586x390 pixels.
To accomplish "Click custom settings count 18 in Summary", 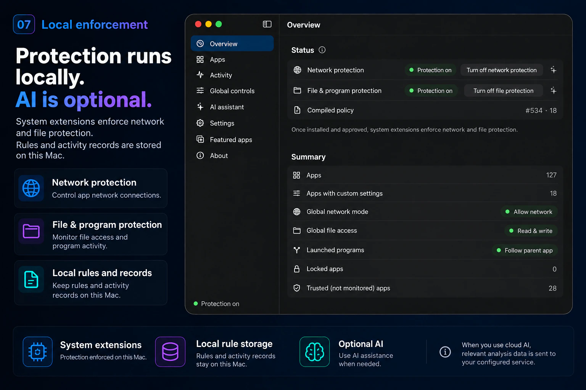I will [x=553, y=193].
